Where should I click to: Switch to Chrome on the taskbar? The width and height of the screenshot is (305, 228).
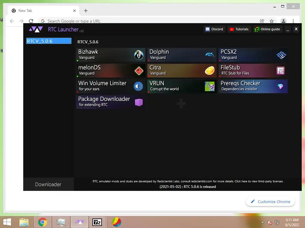point(42,222)
